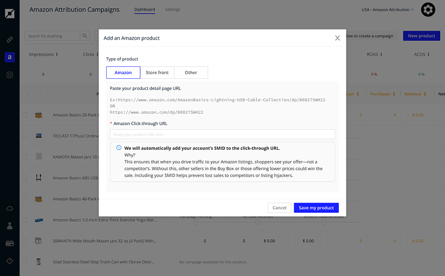Click KAMOTA Mason Jars product thumbnail
Screen dimensions: 445x276
tap(39, 156)
